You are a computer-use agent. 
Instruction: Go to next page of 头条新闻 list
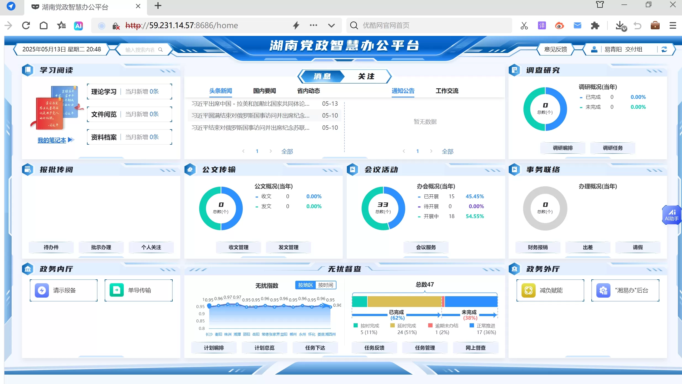click(271, 151)
